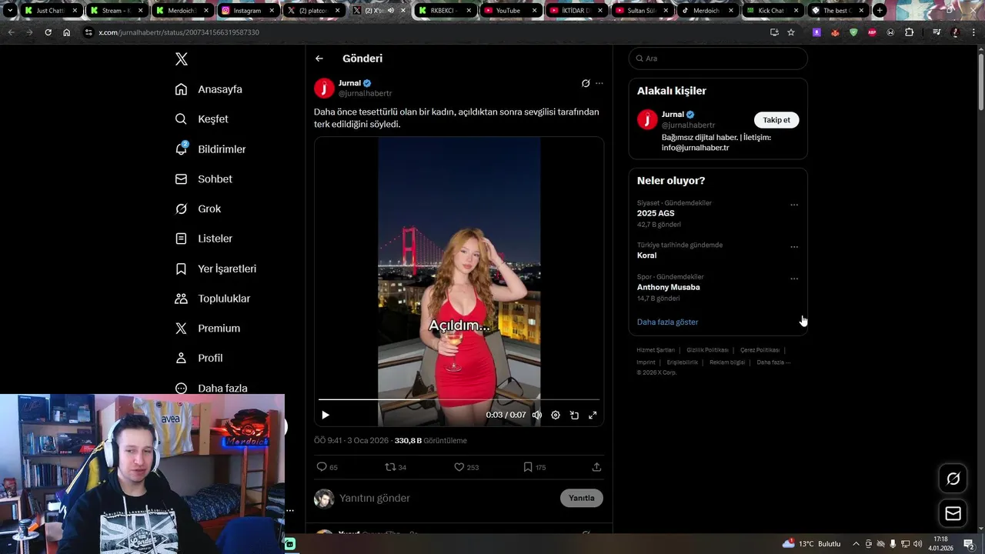Click the share icon under the post
The image size is (985, 554).
tap(596, 467)
